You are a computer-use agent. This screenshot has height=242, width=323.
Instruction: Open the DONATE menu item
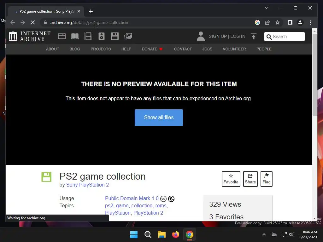152,49
